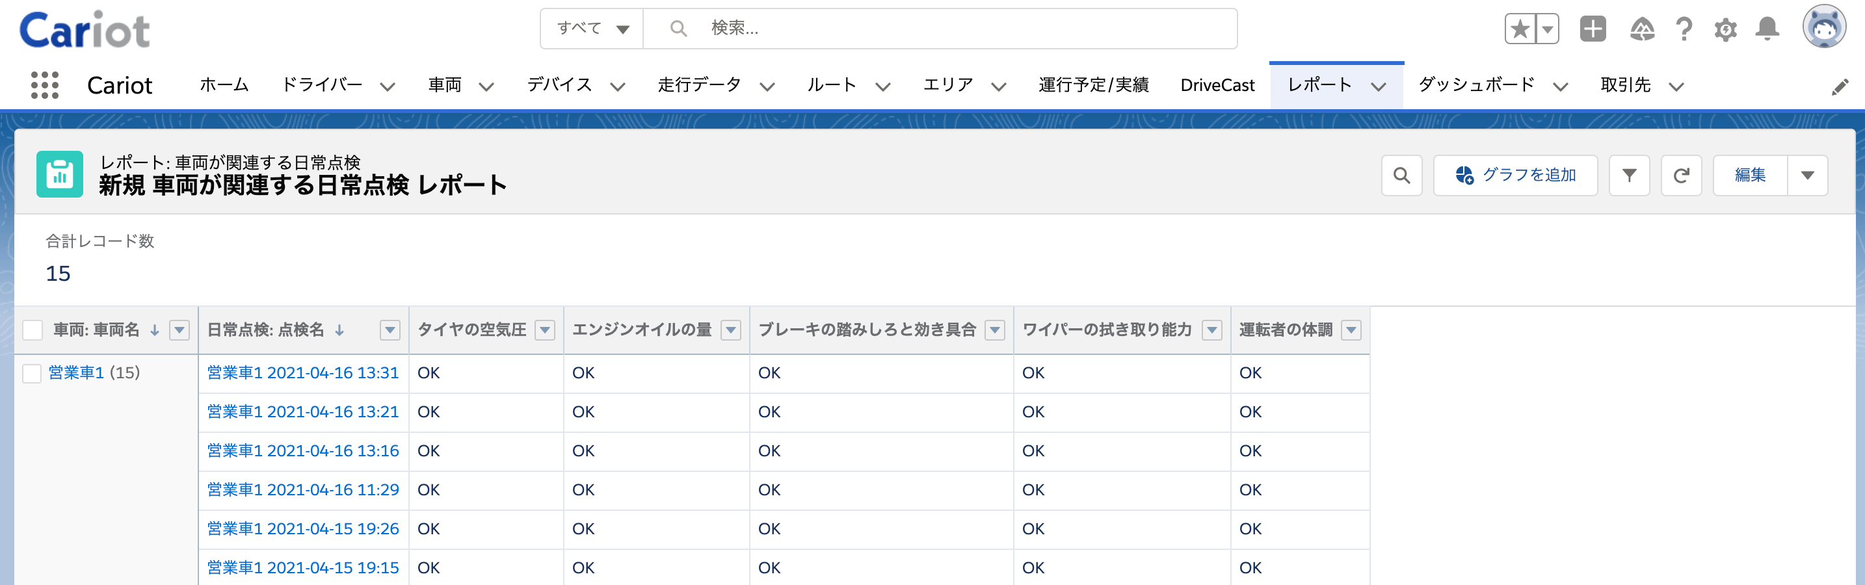Click into the 検索 search field

tap(940, 29)
